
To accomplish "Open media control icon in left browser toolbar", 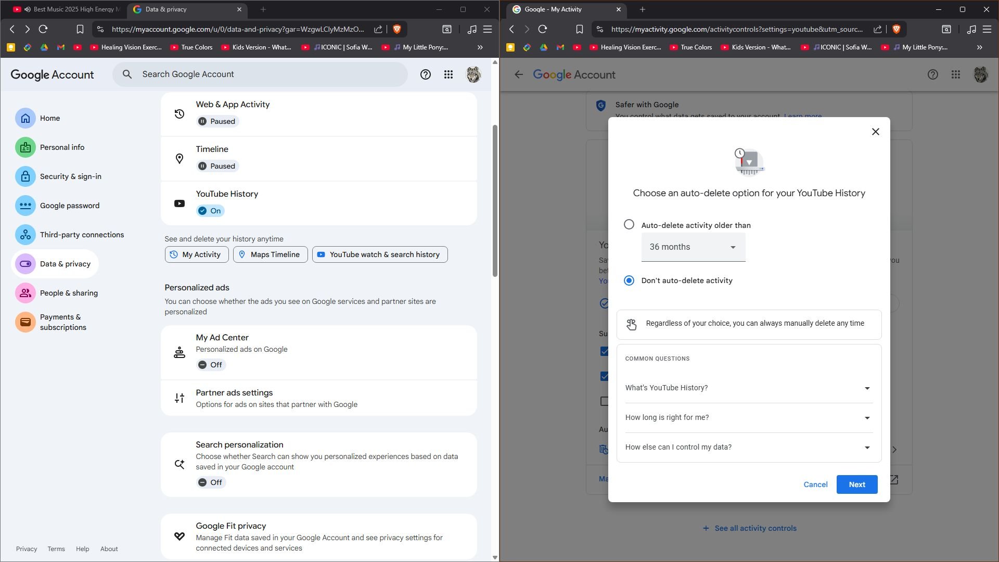I will (x=472, y=29).
